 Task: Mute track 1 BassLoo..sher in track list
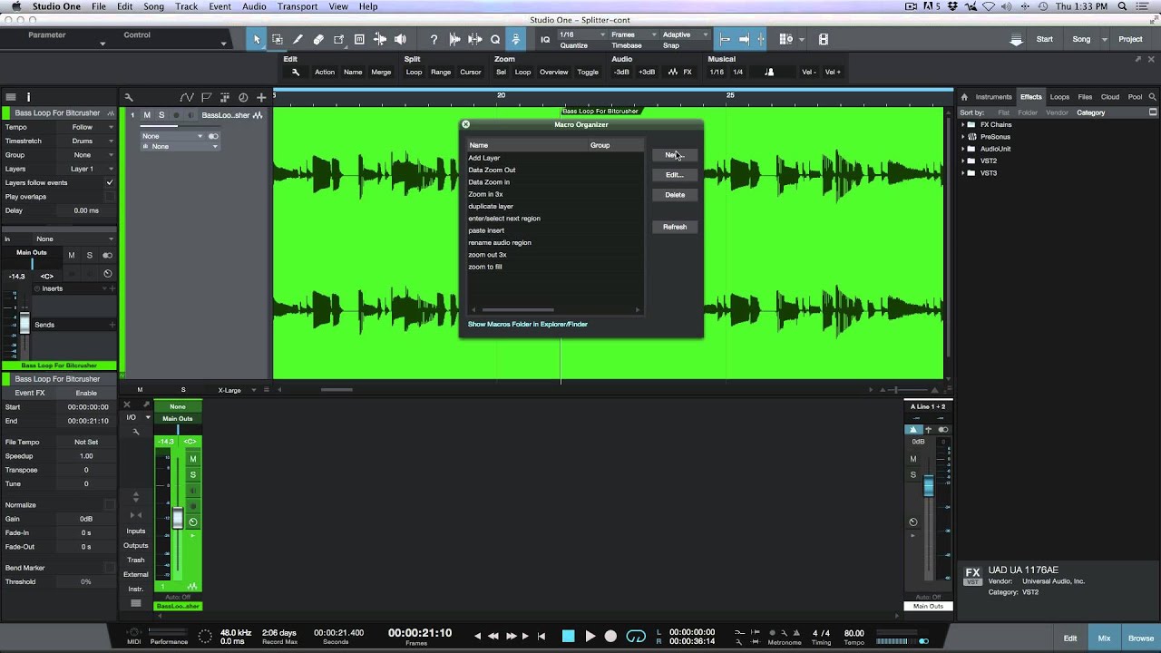147,115
